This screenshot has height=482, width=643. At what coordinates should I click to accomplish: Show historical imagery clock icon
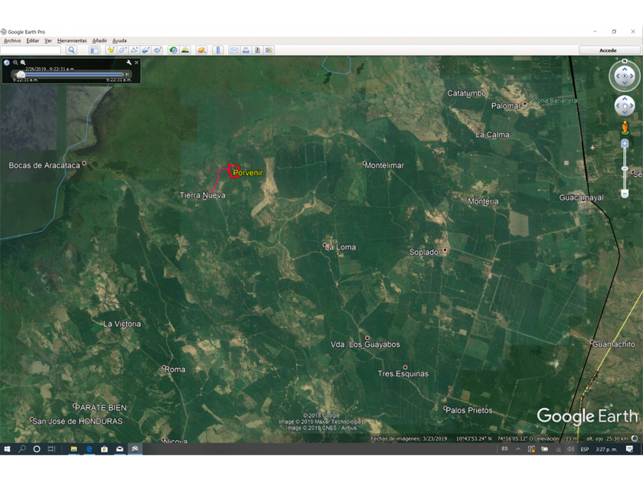(x=174, y=50)
